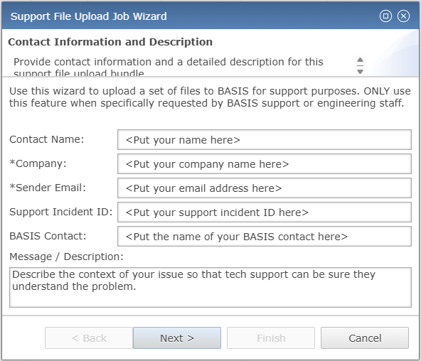Select the Company name text field
Image resolution: width=421 pixels, height=361 pixels.
pos(265,164)
